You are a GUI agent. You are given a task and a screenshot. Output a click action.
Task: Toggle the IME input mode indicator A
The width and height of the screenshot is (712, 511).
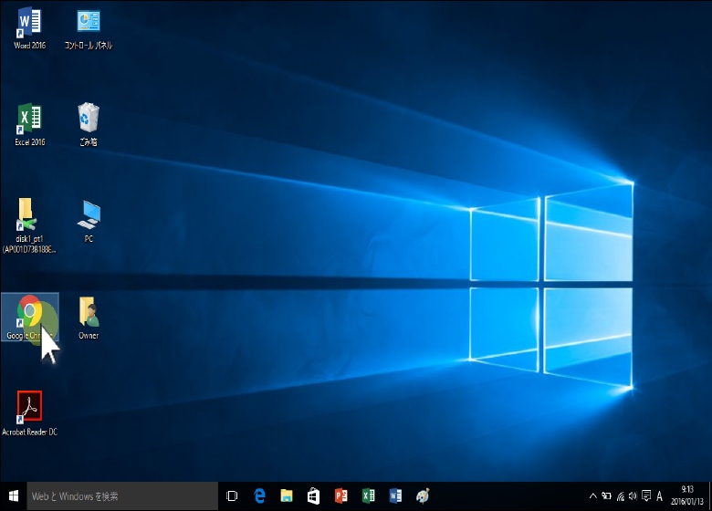pyautogui.click(x=659, y=495)
